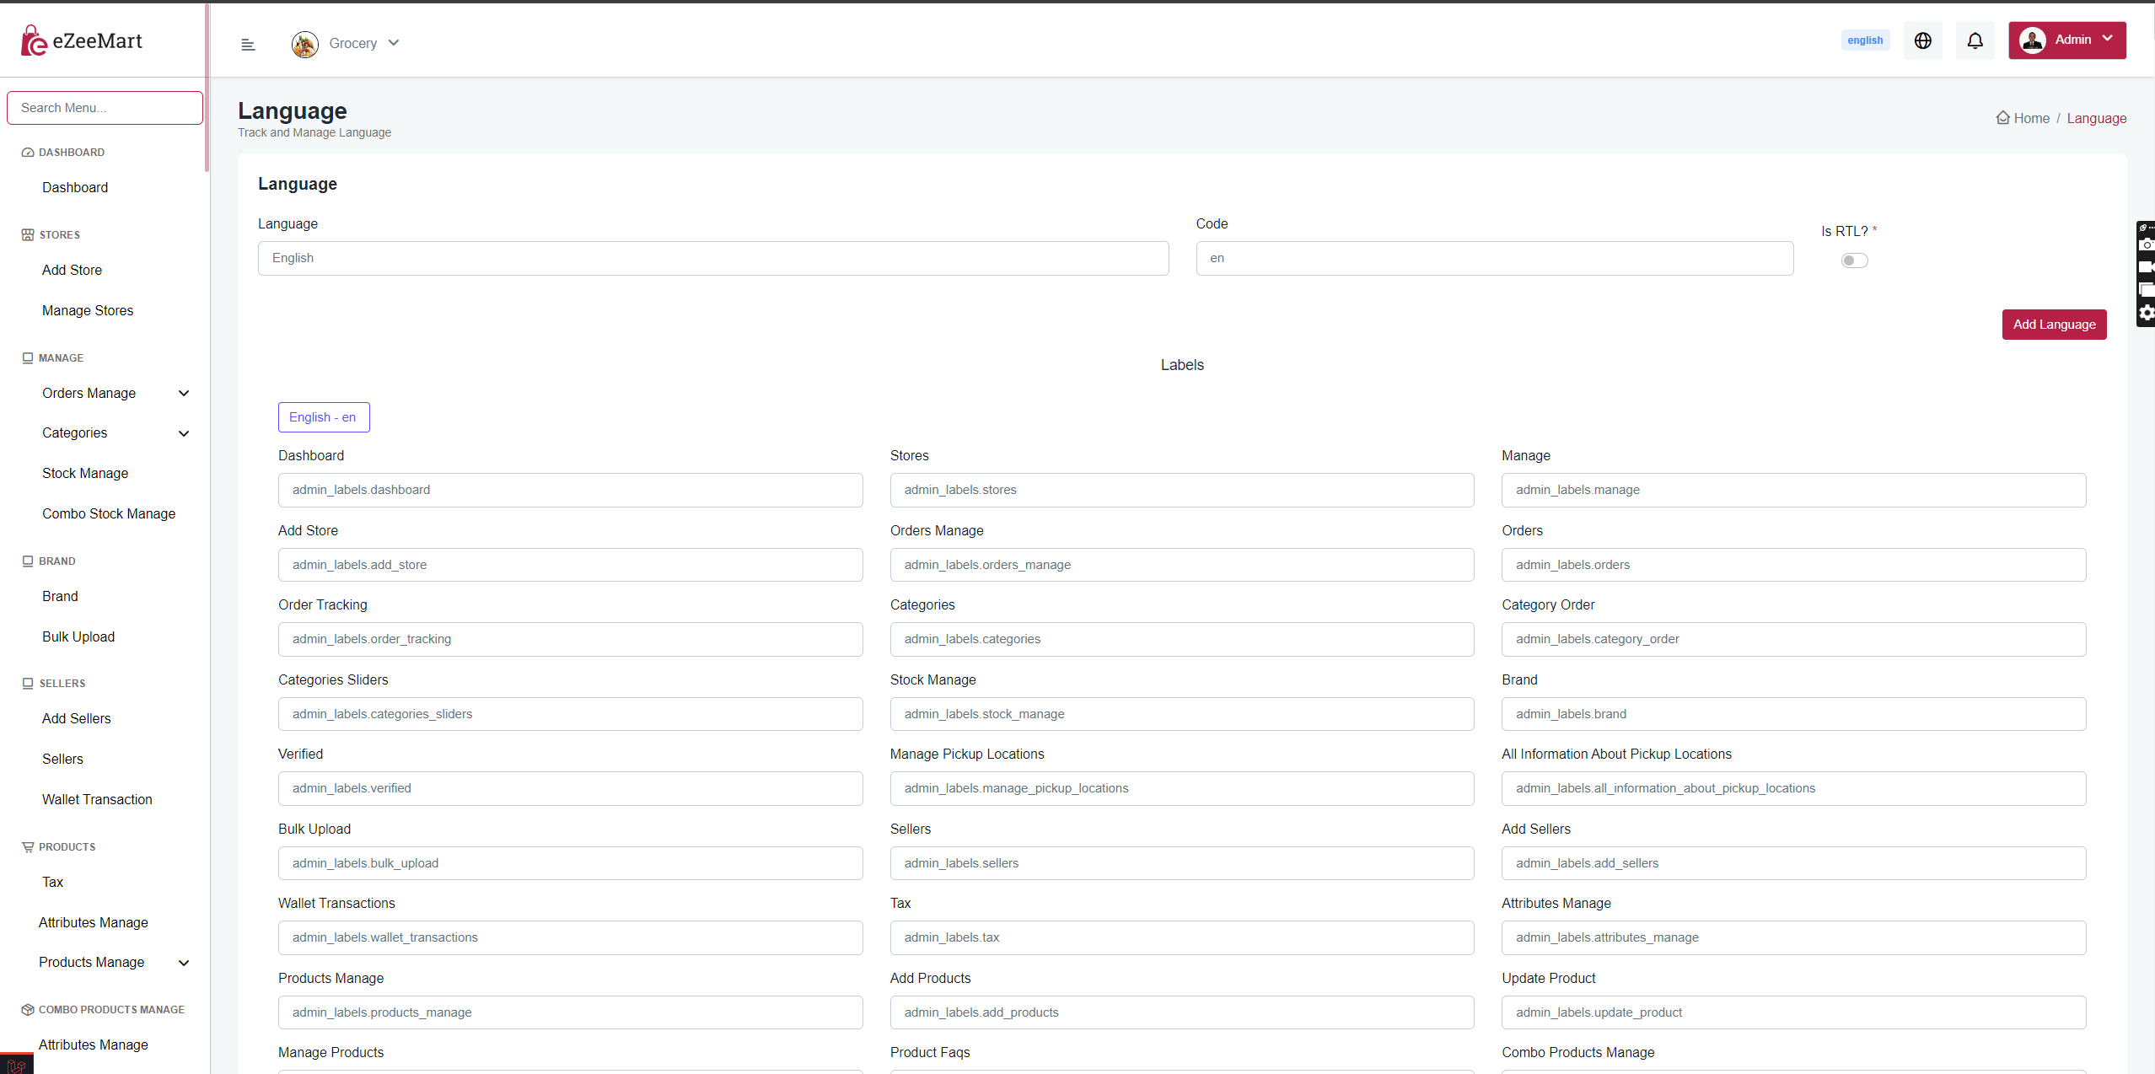Open the notifications bell
This screenshot has width=2155, height=1074.
point(1975,40)
